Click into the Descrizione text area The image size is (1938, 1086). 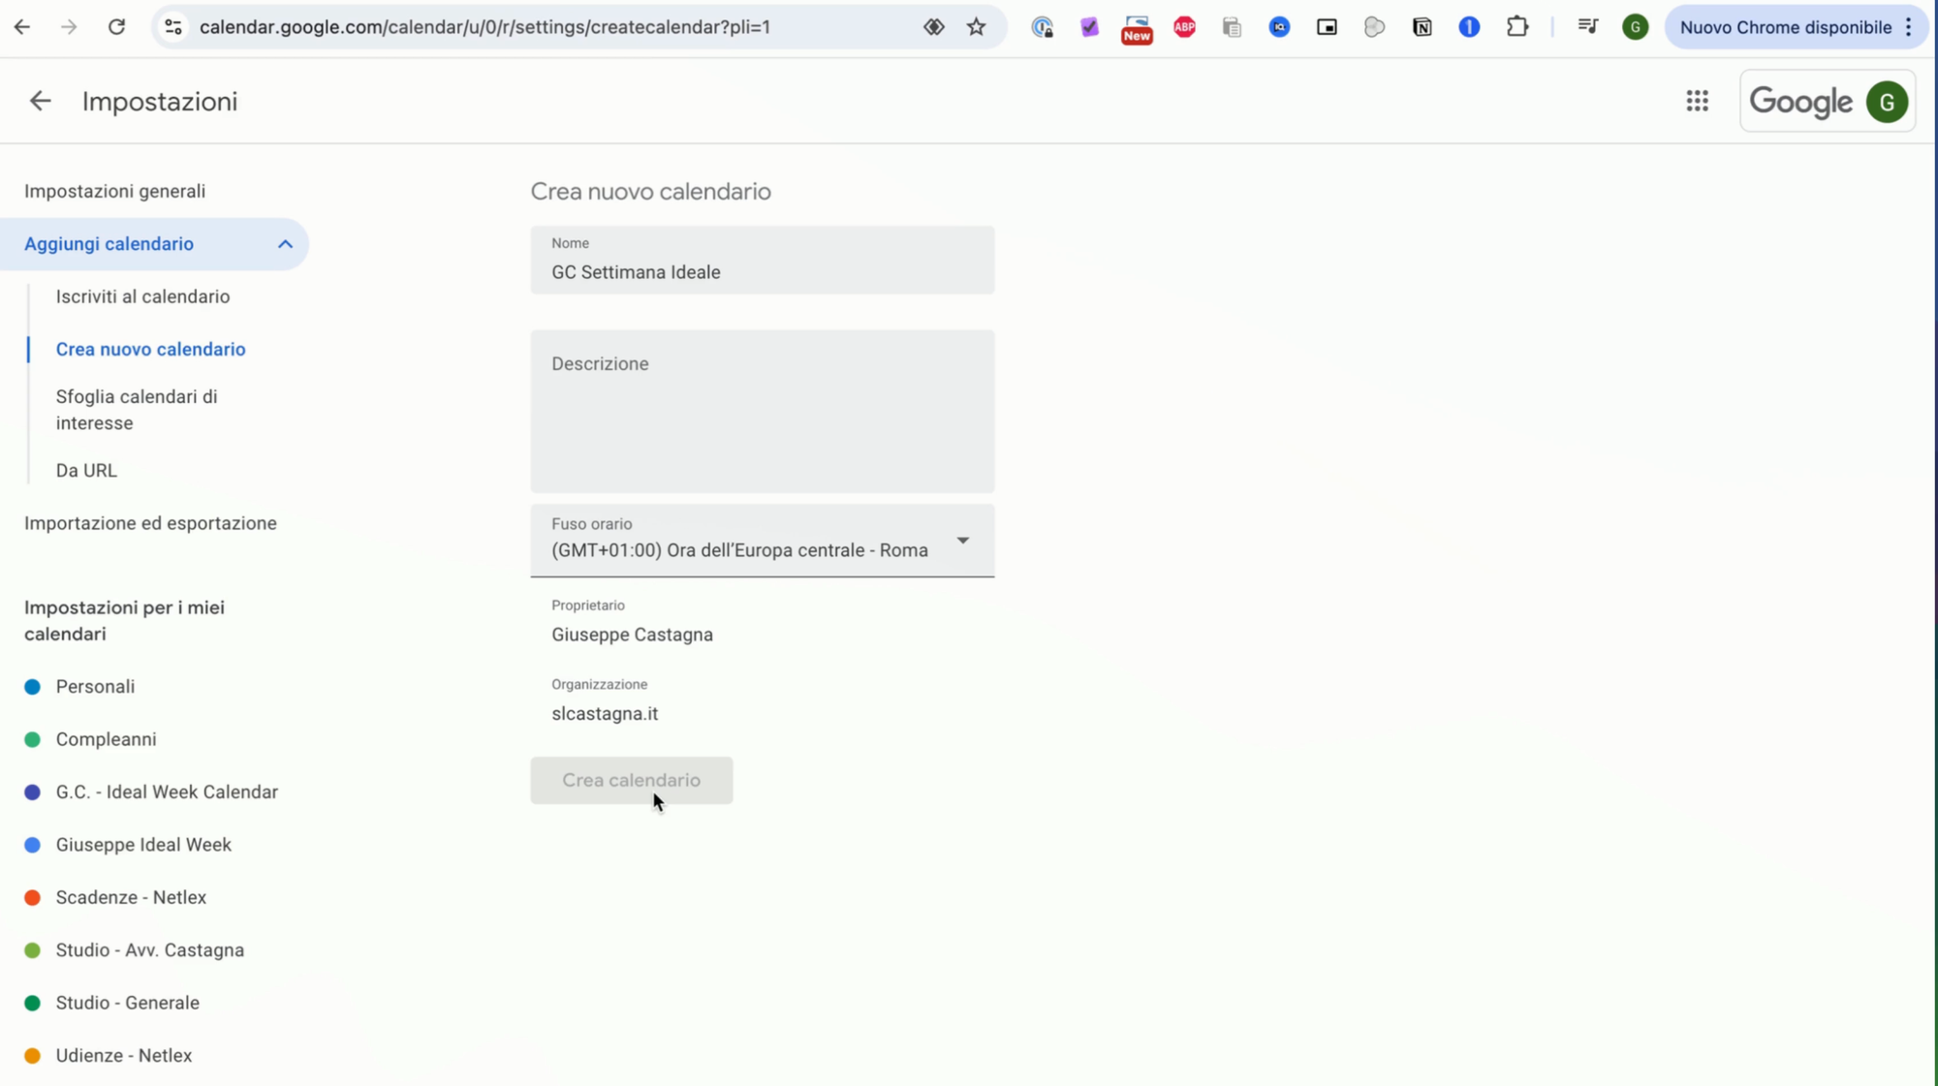762,412
